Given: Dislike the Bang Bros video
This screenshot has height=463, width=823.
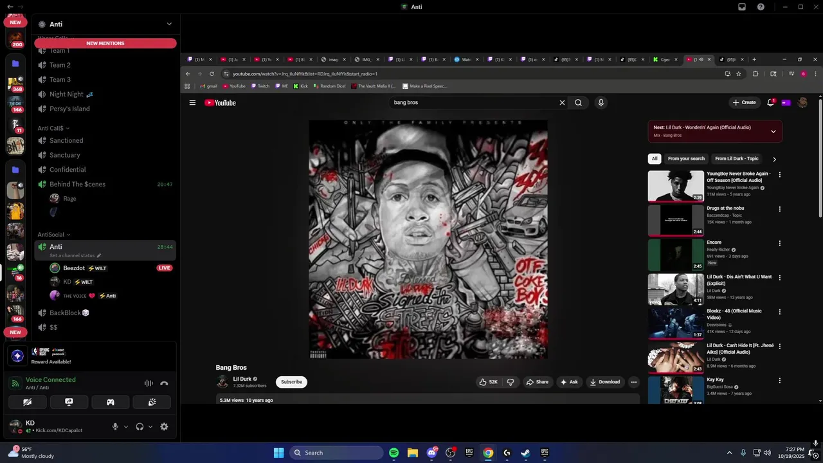Looking at the screenshot, I should [x=511, y=382].
